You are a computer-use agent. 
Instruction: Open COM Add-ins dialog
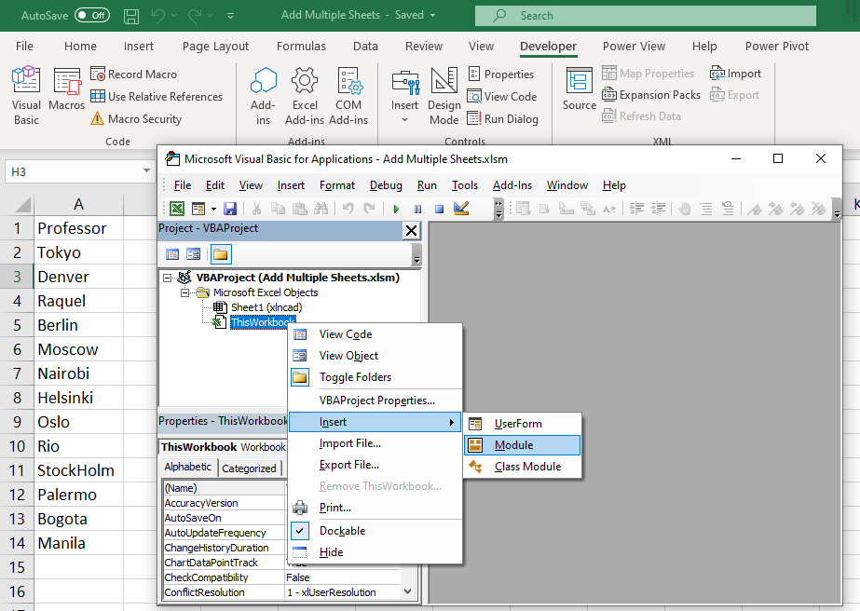(348, 96)
